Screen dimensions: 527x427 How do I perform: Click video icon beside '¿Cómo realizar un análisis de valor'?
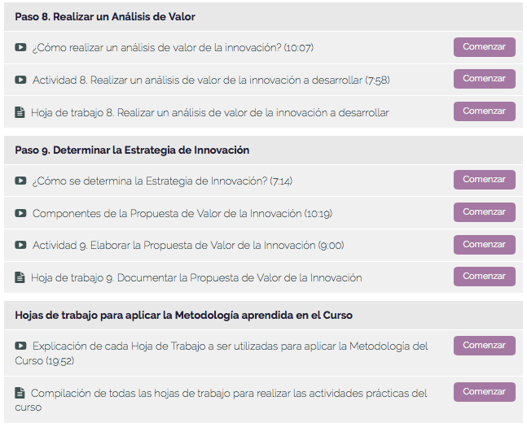click(20, 47)
